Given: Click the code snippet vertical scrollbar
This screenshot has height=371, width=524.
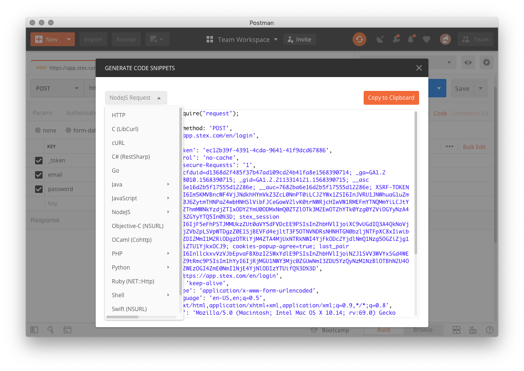Looking at the screenshot, I should [416, 183].
